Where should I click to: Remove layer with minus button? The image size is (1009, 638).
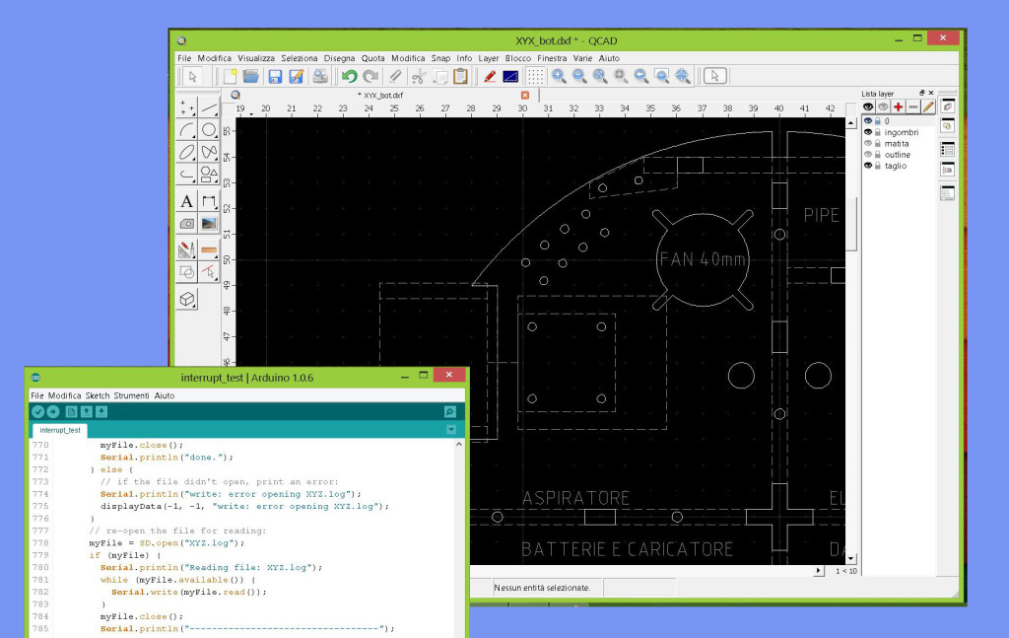[x=912, y=106]
